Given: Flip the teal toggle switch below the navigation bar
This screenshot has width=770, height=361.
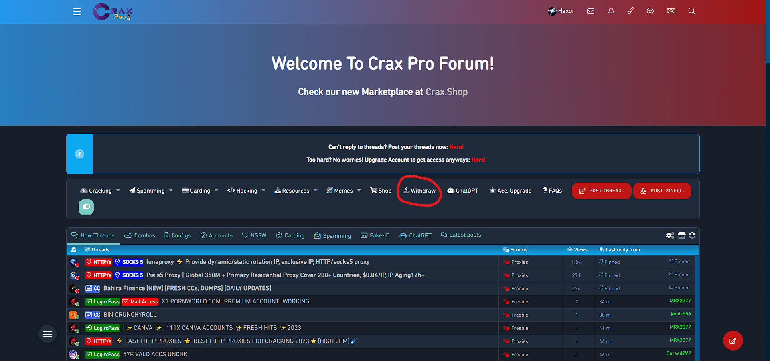Looking at the screenshot, I should (x=86, y=207).
